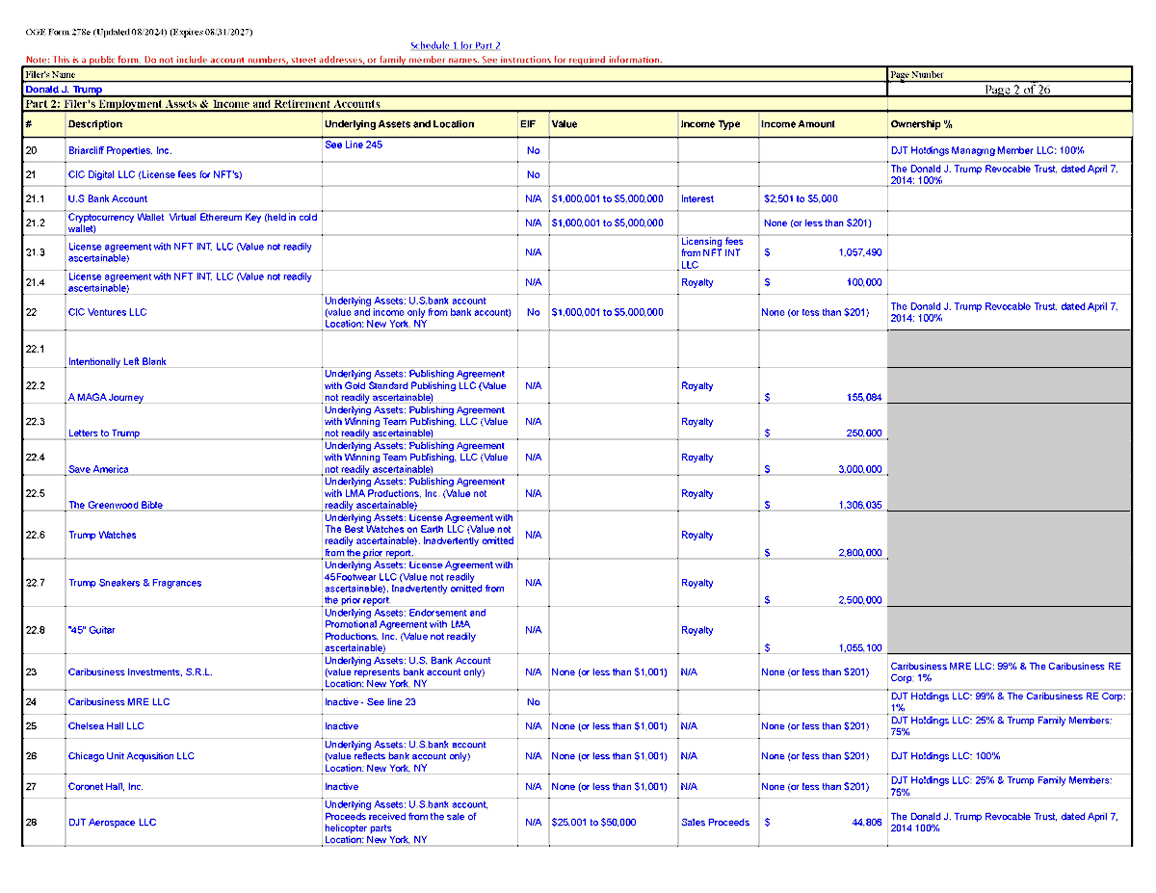Image resolution: width=1156 pixels, height=893 pixels.
Task: Select 'The Greenwood Bible' description
Action: (x=116, y=506)
